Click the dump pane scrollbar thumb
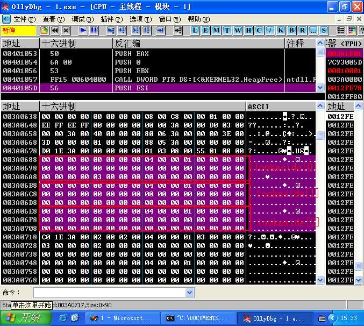The height and width of the screenshot is (326, 364). pyautogui.click(x=320, y=135)
